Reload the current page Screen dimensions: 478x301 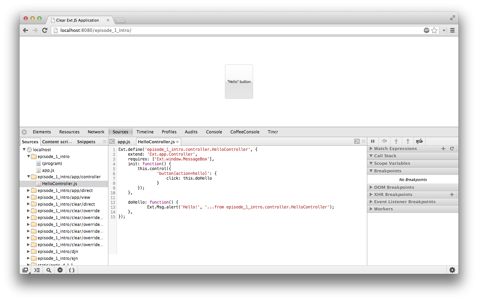45,31
